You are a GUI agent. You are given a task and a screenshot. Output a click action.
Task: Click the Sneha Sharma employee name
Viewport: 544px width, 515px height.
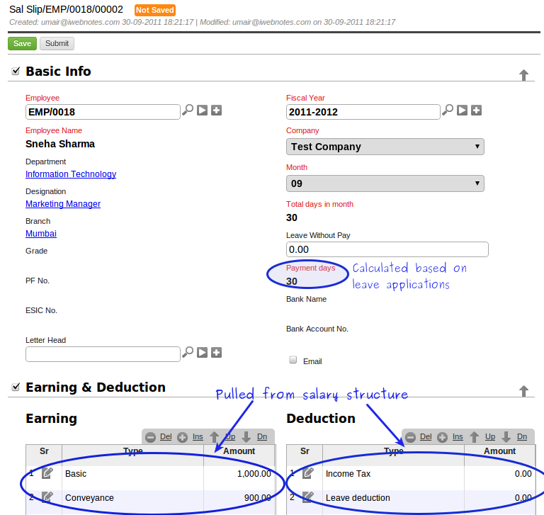click(x=60, y=144)
